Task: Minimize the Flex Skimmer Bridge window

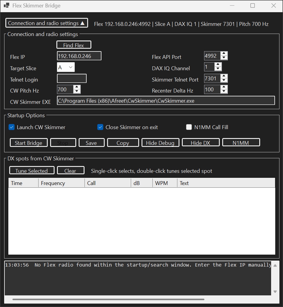Action: click(x=232, y=5)
